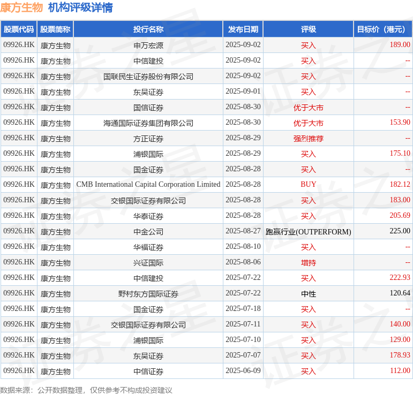Click the 发布日期 column header
413x395 pixels.
point(243,29)
